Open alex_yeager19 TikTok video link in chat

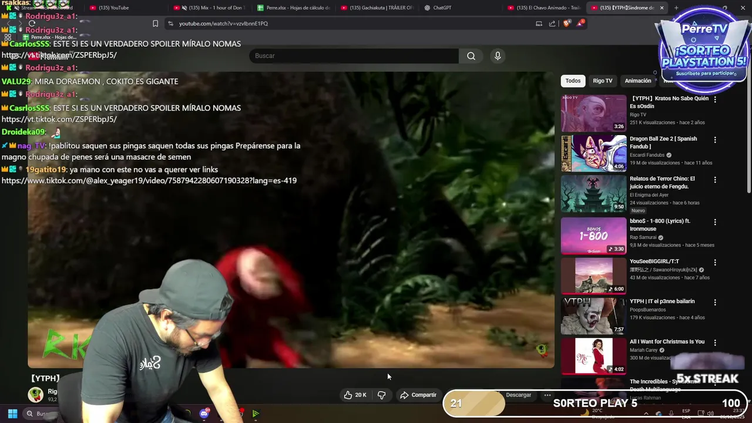tap(149, 180)
